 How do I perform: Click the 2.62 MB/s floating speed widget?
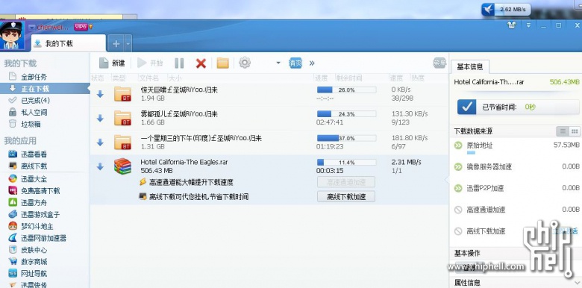[x=506, y=10]
